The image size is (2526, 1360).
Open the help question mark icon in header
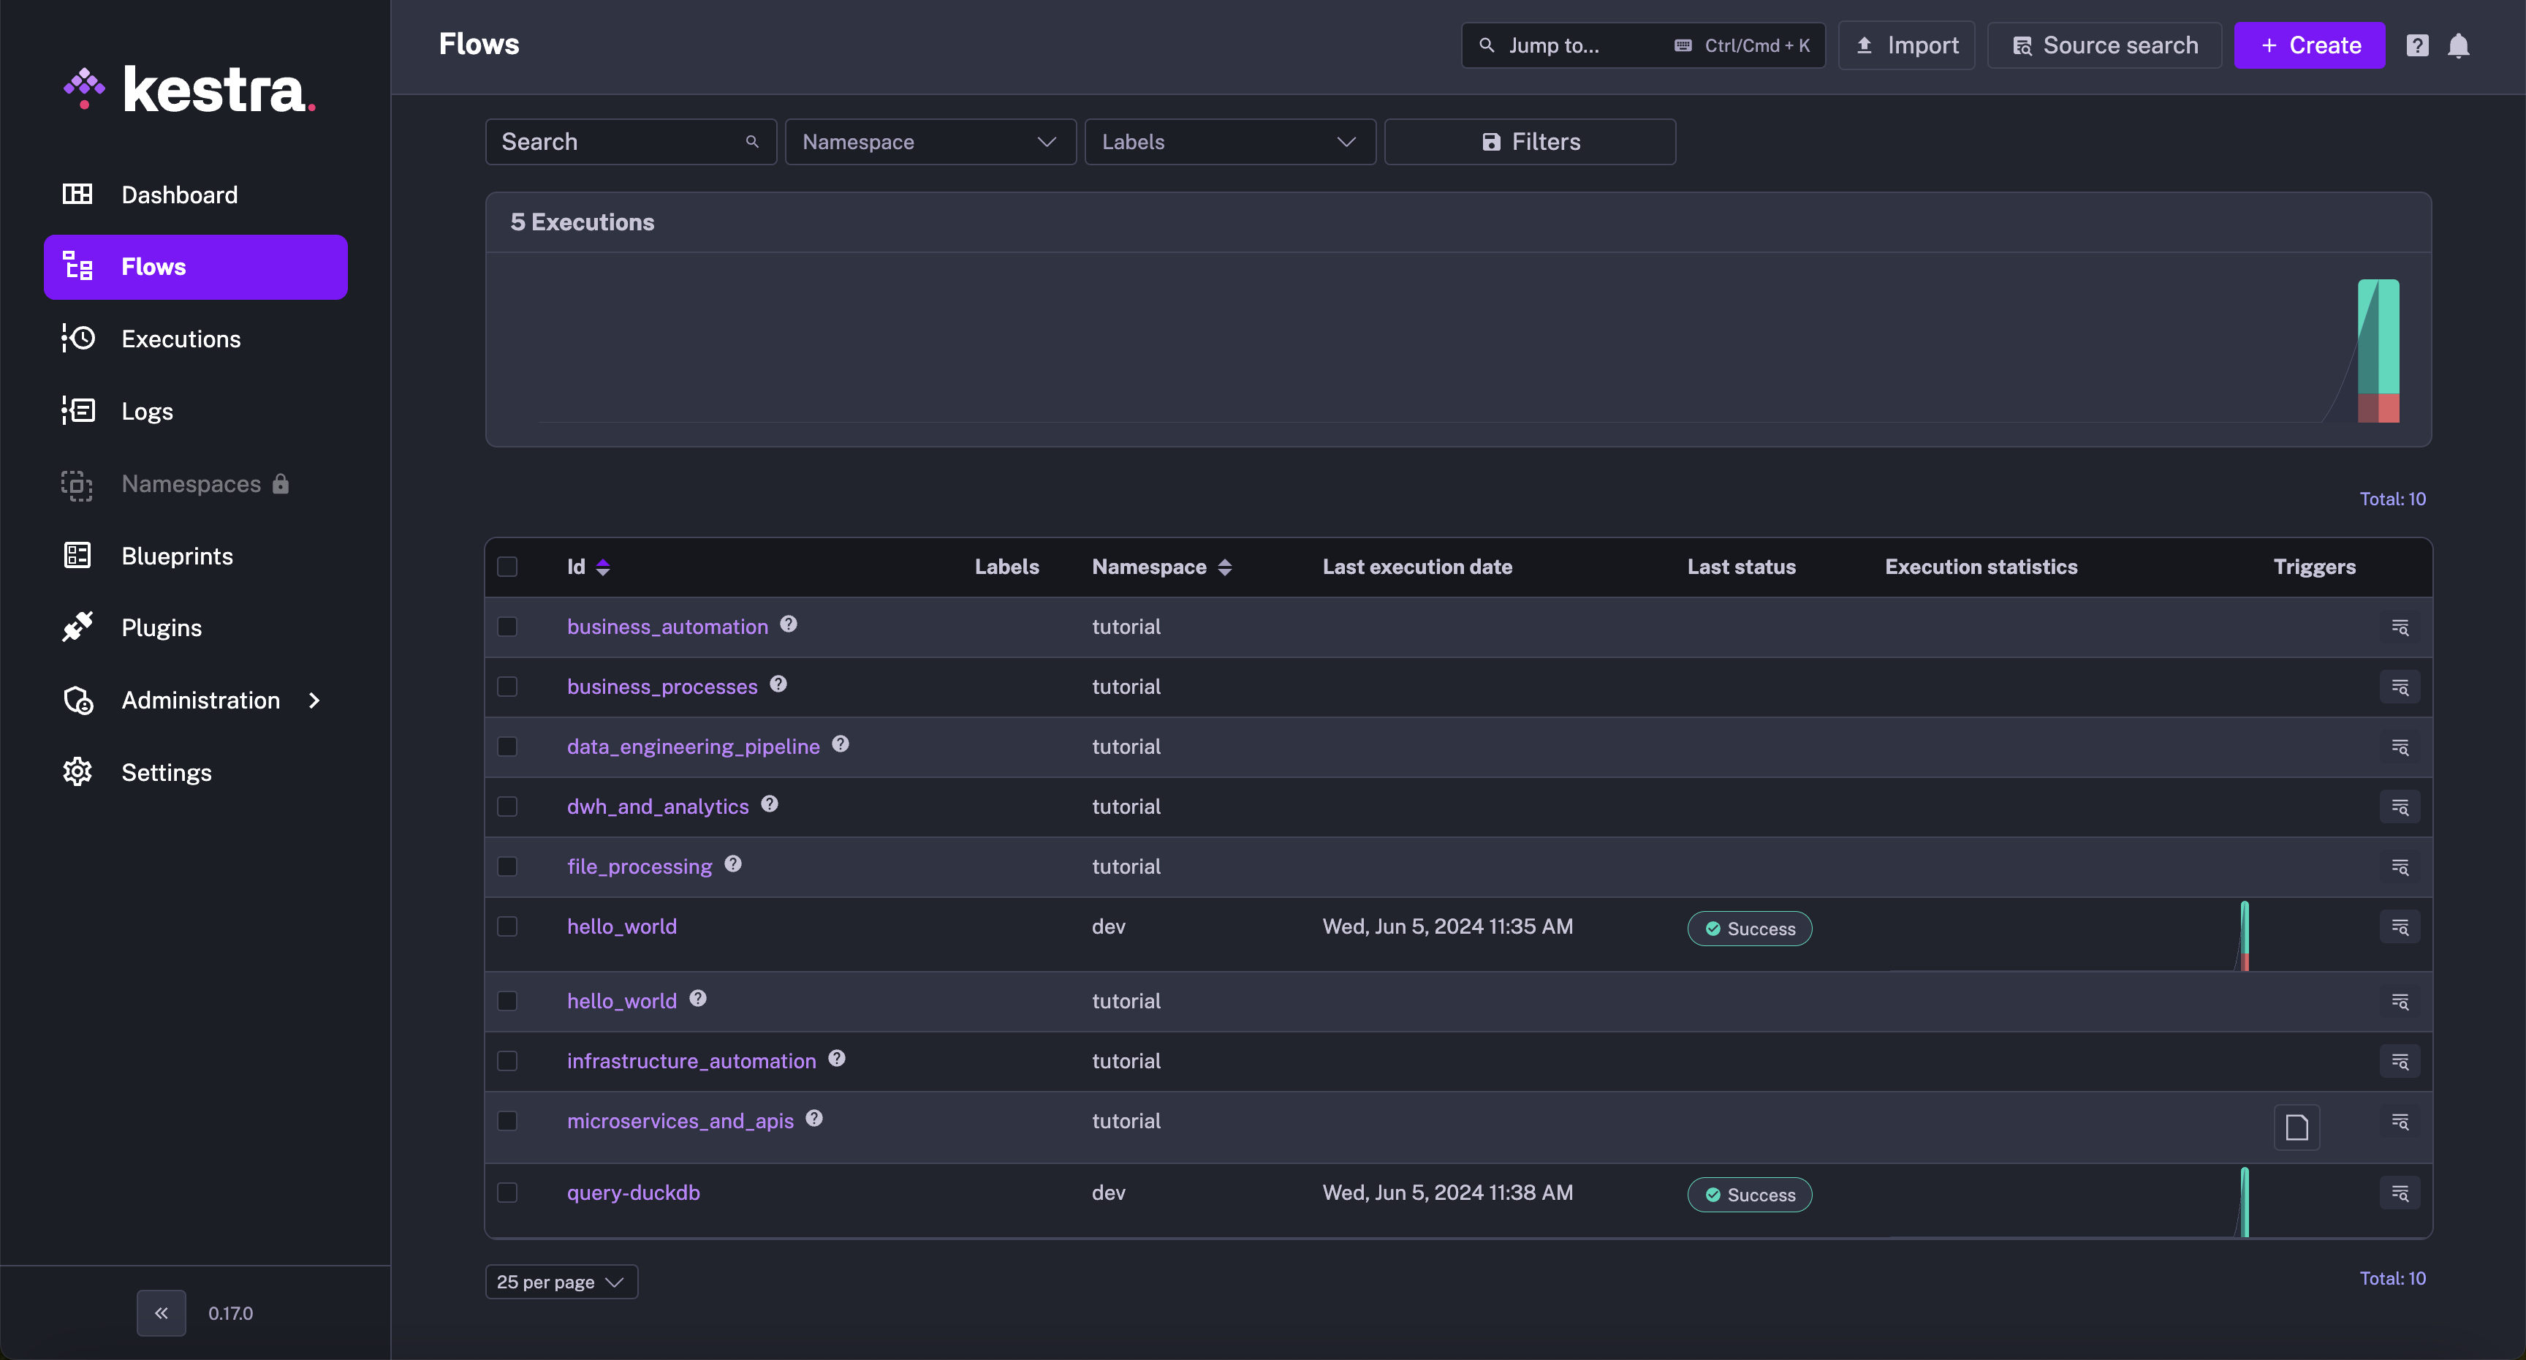(x=2417, y=46)
